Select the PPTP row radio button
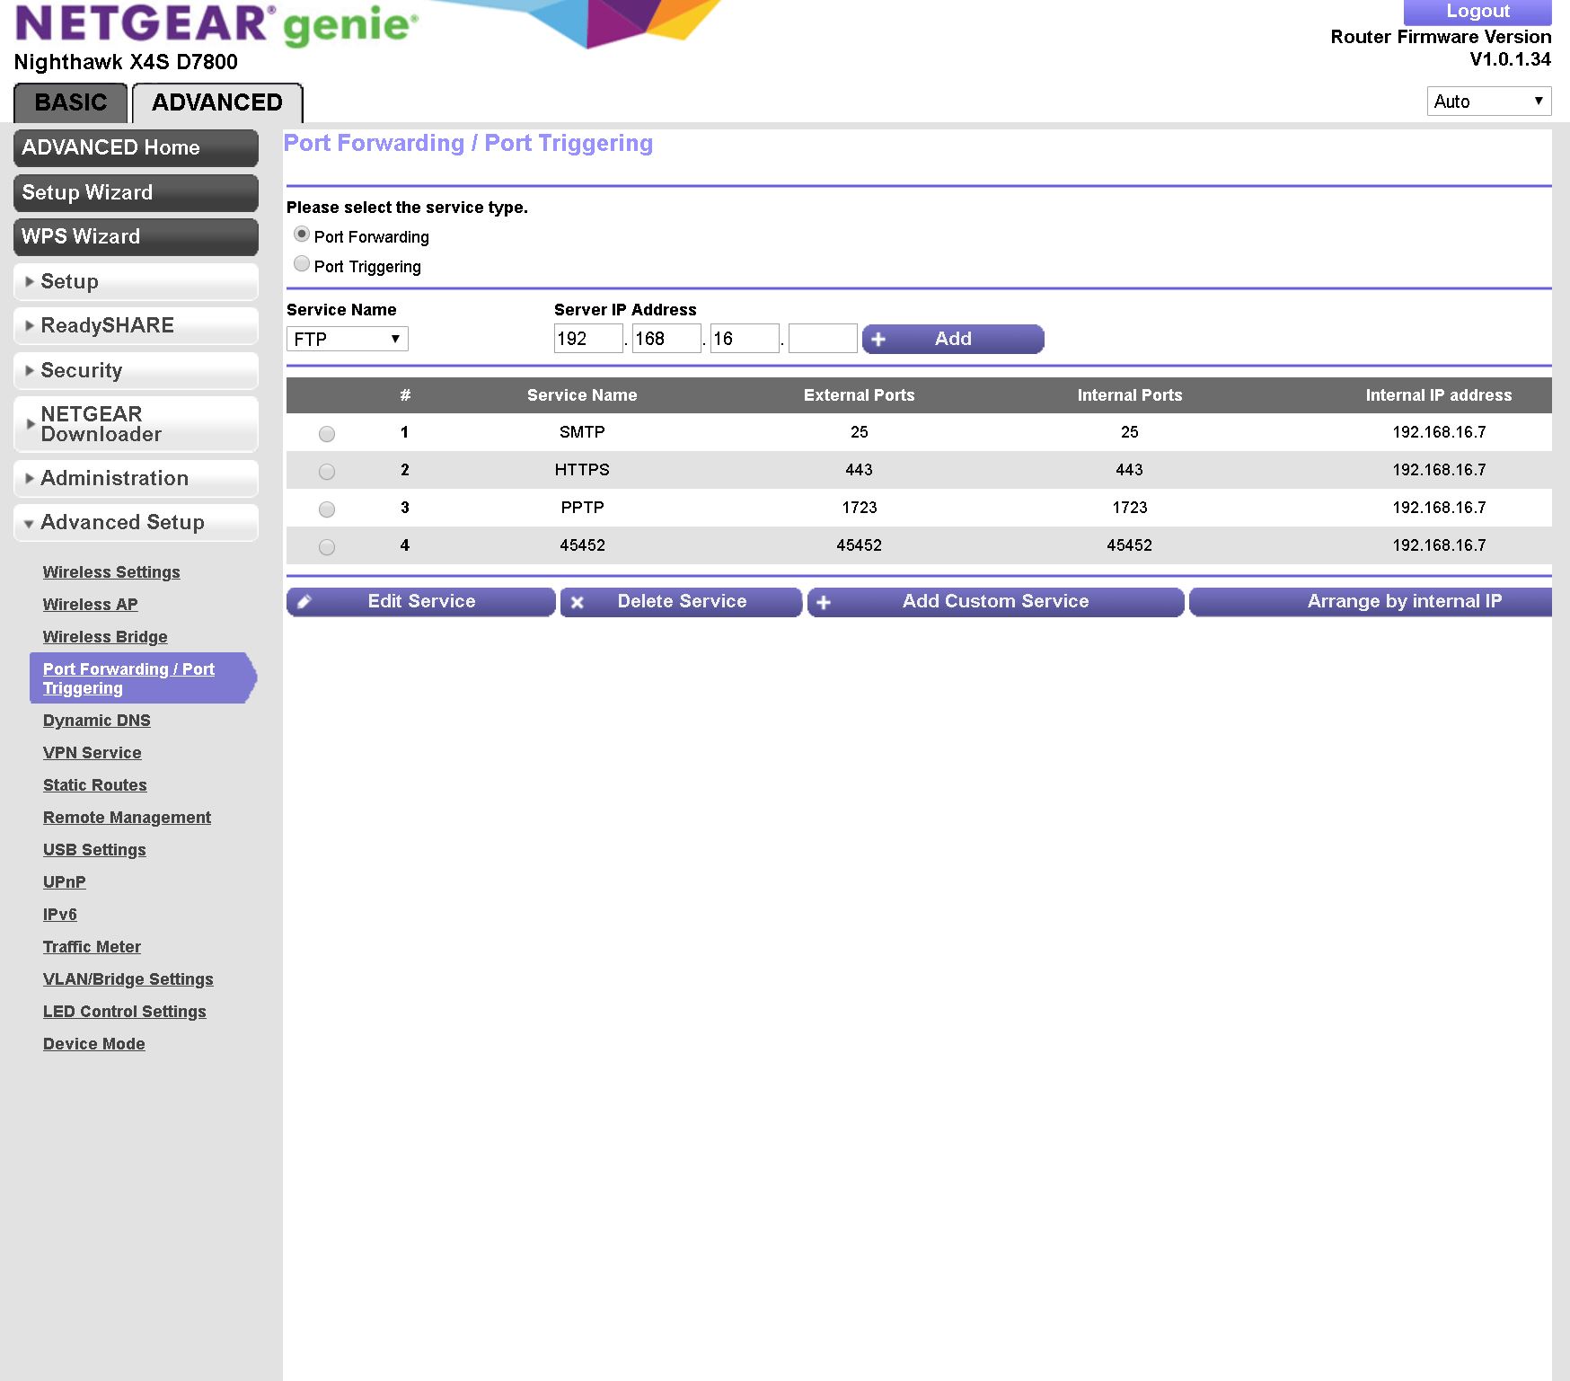This screenshot has height=1381, width=1570. (x=327, y=509)
